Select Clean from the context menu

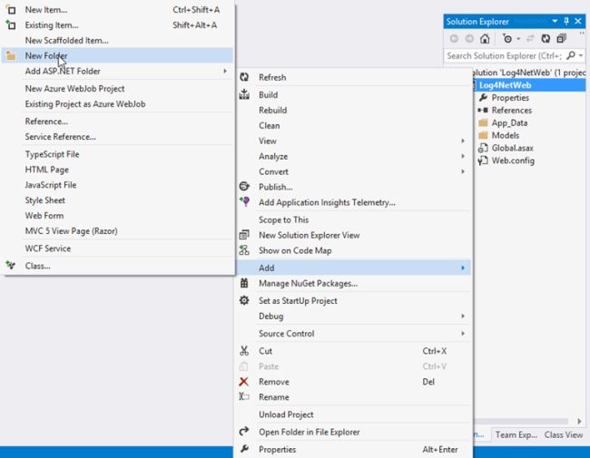pos(354,125)
